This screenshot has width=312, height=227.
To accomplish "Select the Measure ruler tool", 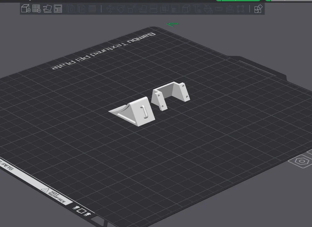I will [218, 9].
